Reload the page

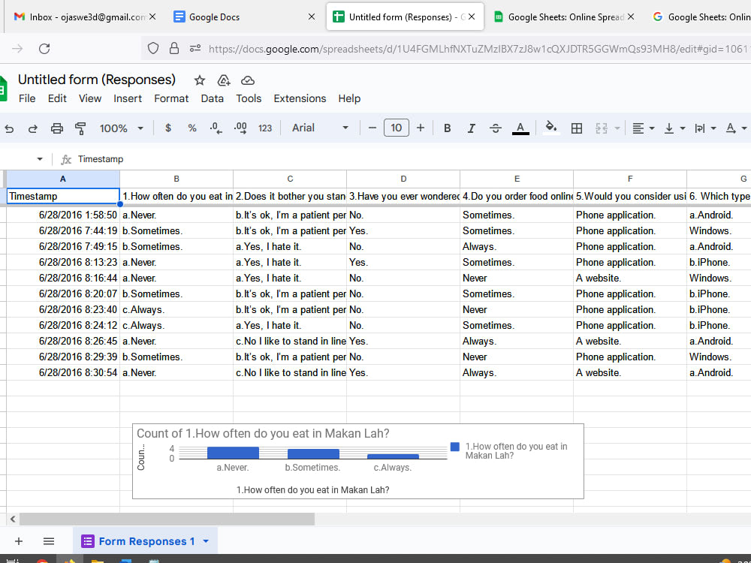point(44,48)
